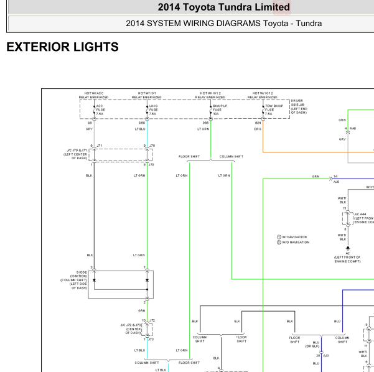Click the '2014 Toyota Tundra Limited' title

point(224,7)
